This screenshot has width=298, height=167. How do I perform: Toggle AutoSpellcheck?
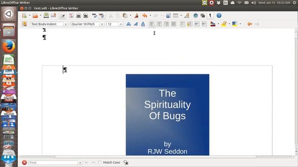tap(102, 15)
